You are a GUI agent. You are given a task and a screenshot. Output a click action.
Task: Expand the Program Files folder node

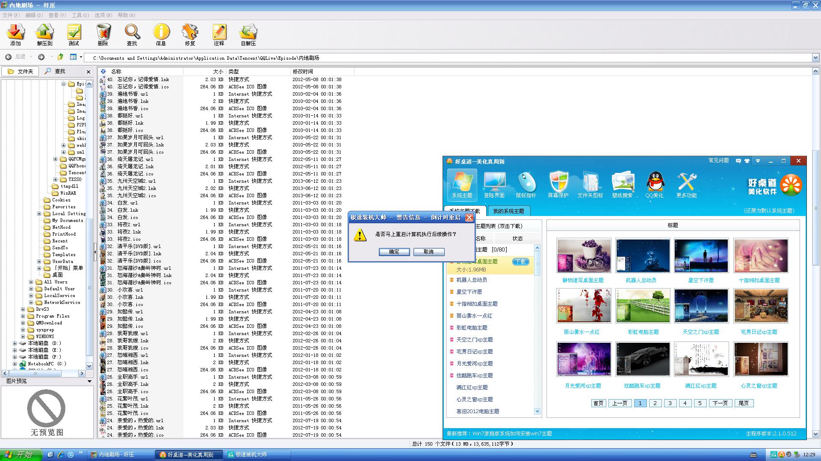coord(23,316)
